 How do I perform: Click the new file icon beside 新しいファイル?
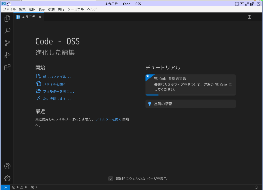click(38, 76)
